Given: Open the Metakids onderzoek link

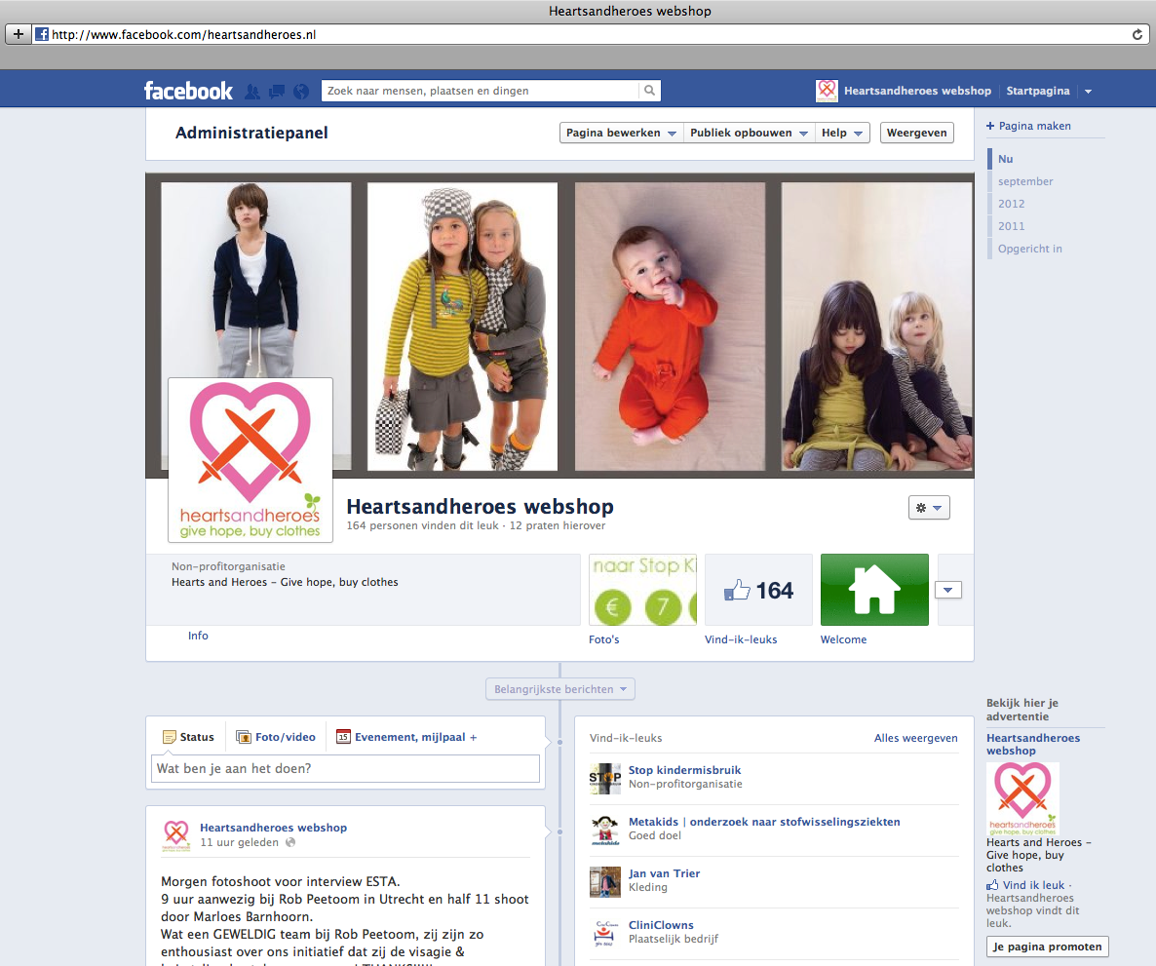Looking at the screenshot, I should (764, 822).
